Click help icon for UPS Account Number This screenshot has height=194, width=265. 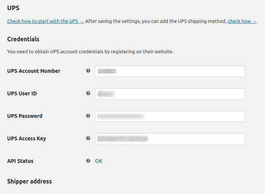pos(88,71)
